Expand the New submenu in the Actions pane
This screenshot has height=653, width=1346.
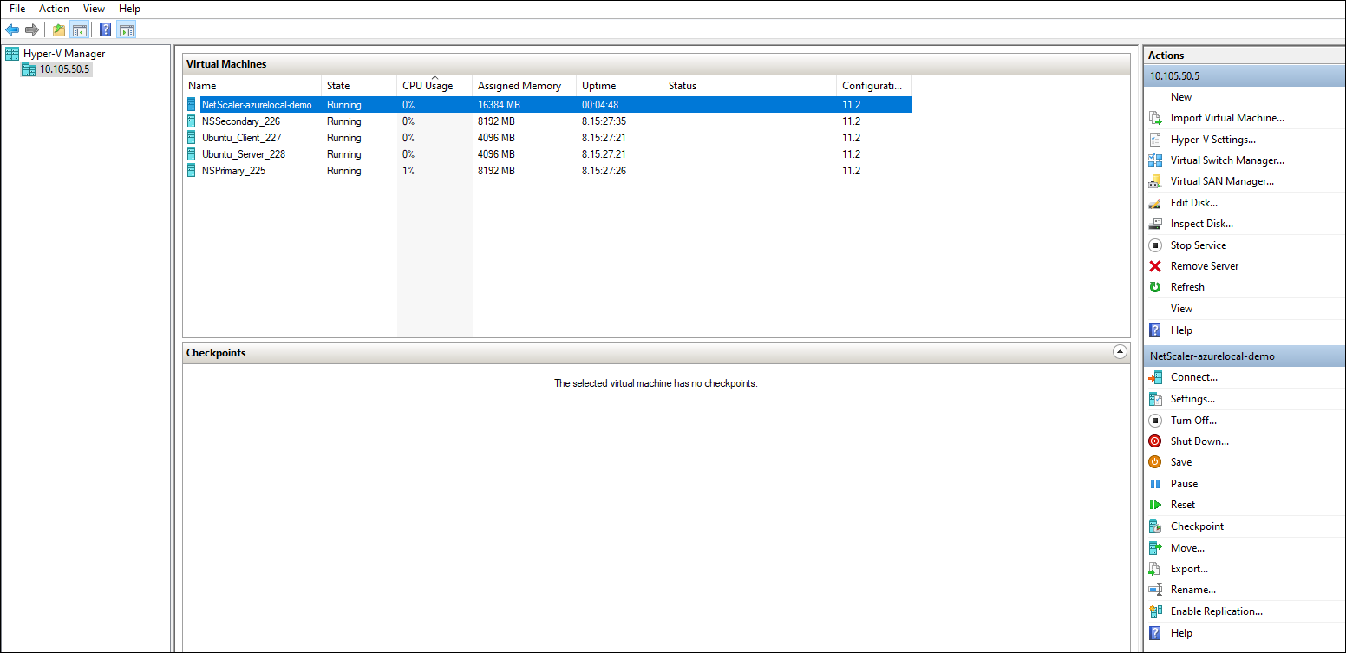[x=1181, y=96]
